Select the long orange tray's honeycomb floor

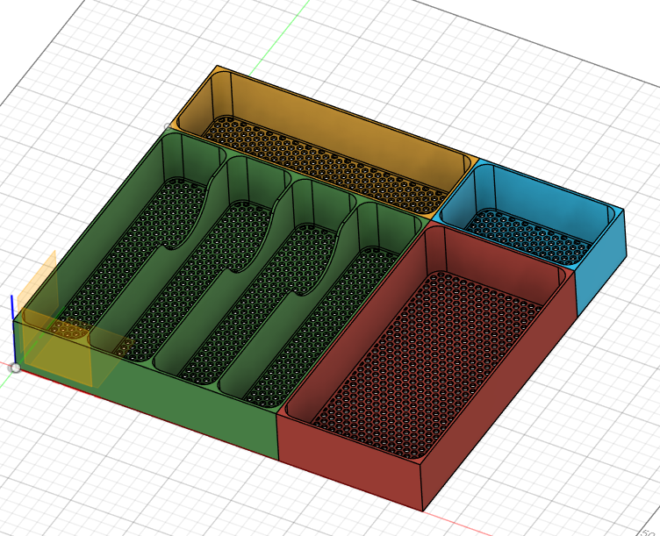tap(326, 165)
